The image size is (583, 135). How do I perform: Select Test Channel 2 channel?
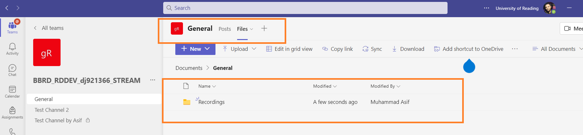tap(52, 110)
